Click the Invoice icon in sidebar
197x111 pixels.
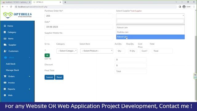tap(5, 83)
